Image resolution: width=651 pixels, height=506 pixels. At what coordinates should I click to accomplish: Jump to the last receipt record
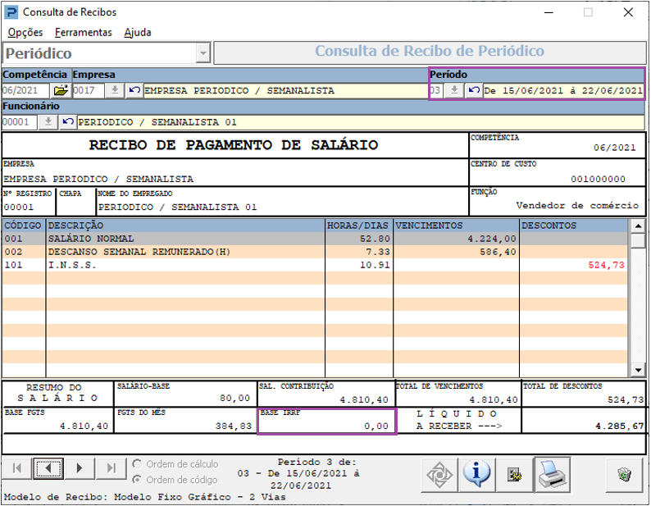(111, 468)
